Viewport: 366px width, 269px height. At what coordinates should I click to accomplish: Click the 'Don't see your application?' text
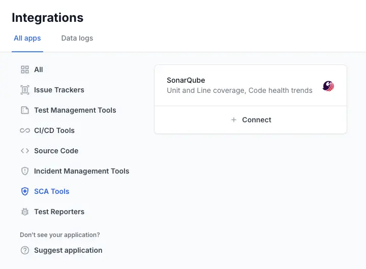pyautogui.click(x=60, y=234)
